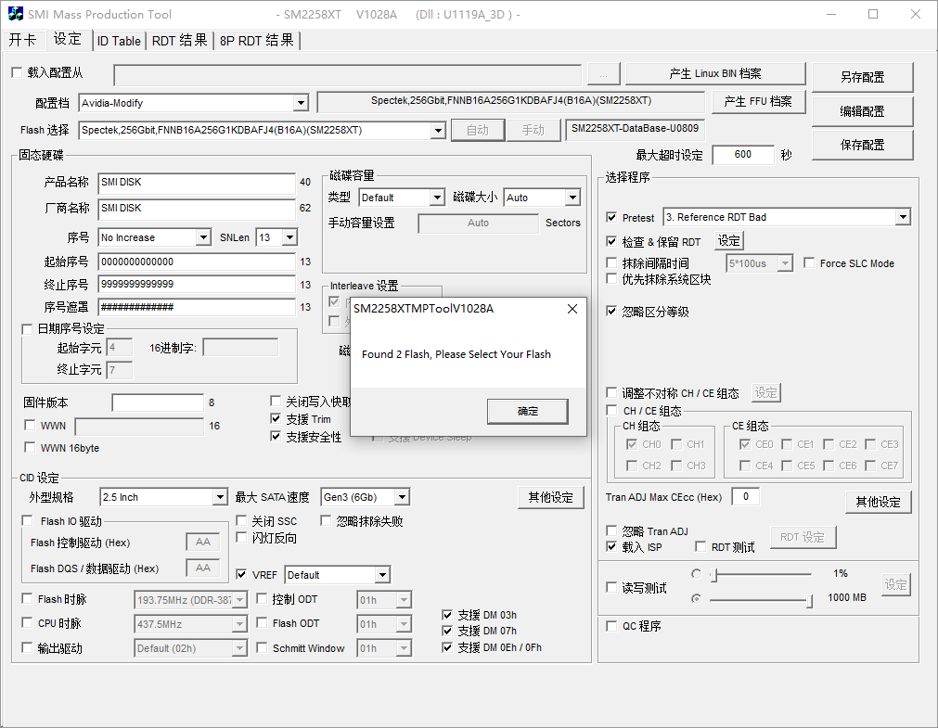This screenshot has height=728, width=938.
Task: Click the 保存配置 button
Action: pos(862,145)
